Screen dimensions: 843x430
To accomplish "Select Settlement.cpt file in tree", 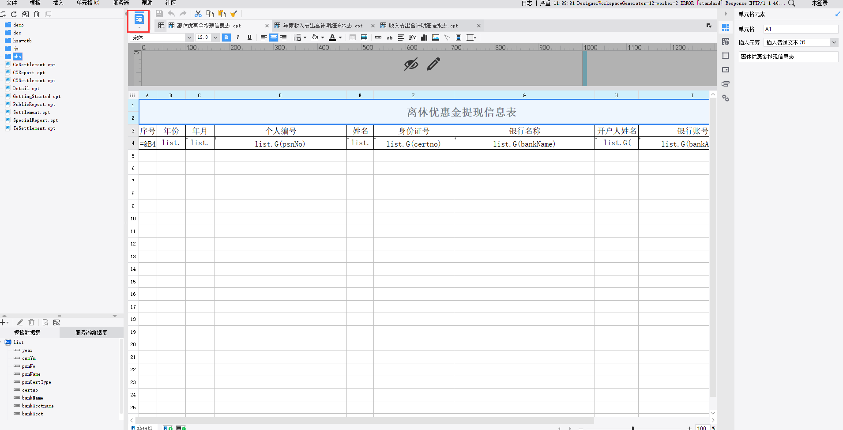I will tap(31, 112).
